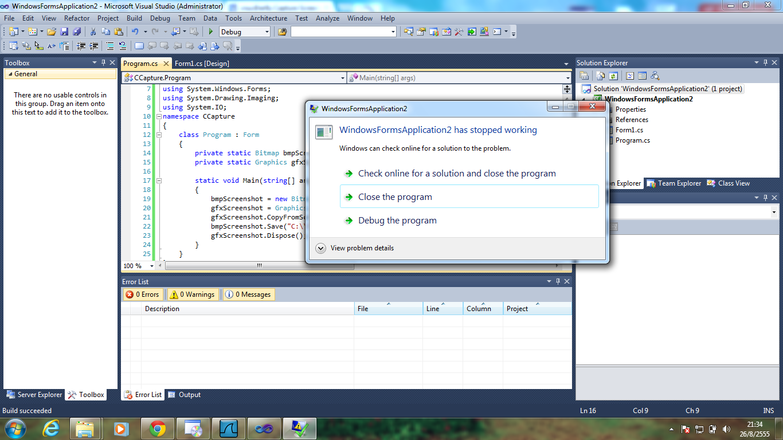Click Refresh icon in Solution Explorer toolbar

[x=613, y=76]
